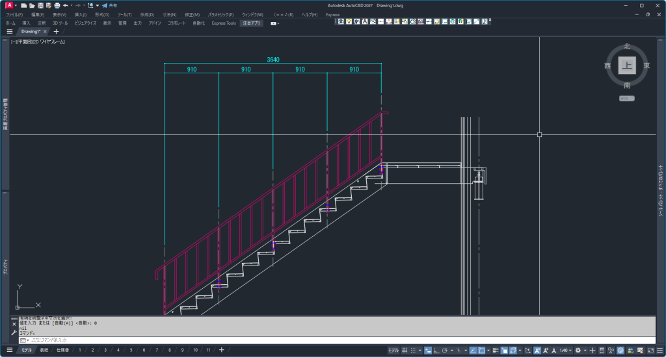666x357 pixels.
Task: Open the AutoCAD application menu button
Action: [10, 5]
